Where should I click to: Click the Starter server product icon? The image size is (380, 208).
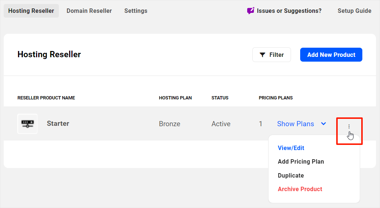27,124
